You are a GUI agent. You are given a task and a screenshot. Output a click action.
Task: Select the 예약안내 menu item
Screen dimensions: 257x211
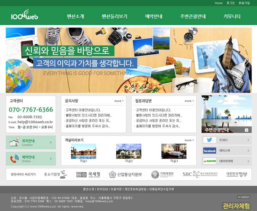click(154, 16)
